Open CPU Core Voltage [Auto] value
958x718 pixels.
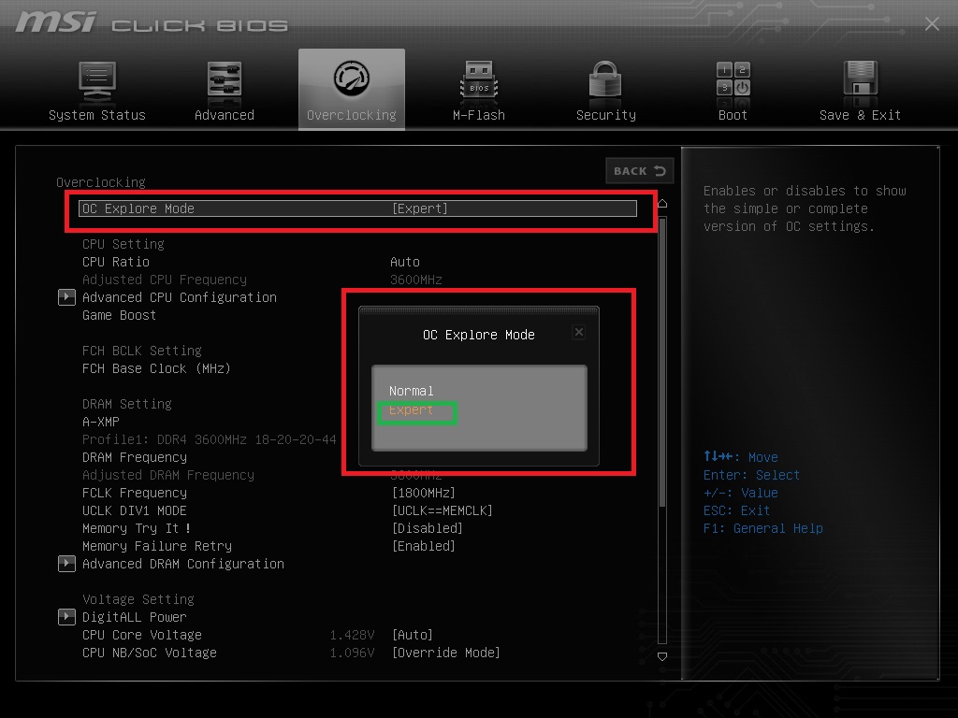pyautogui.click(x=413, y=635)
